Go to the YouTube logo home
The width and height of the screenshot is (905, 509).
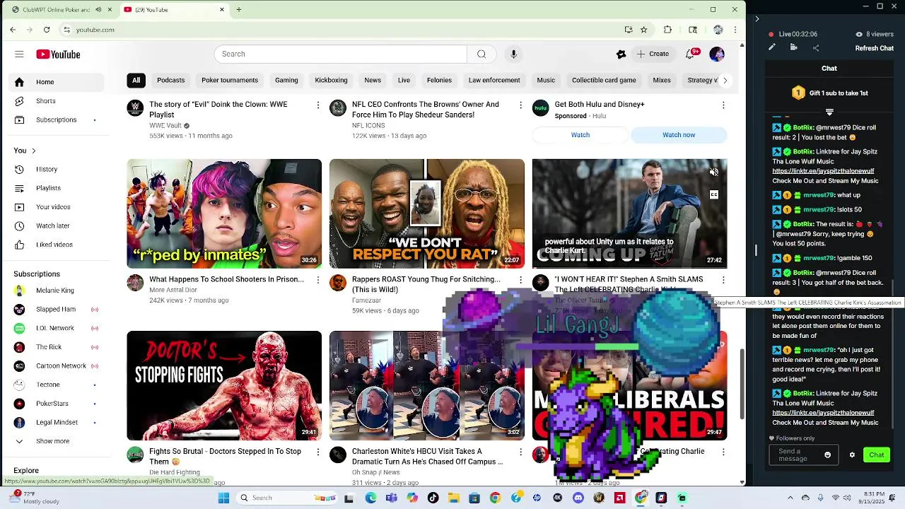[58, 54]
